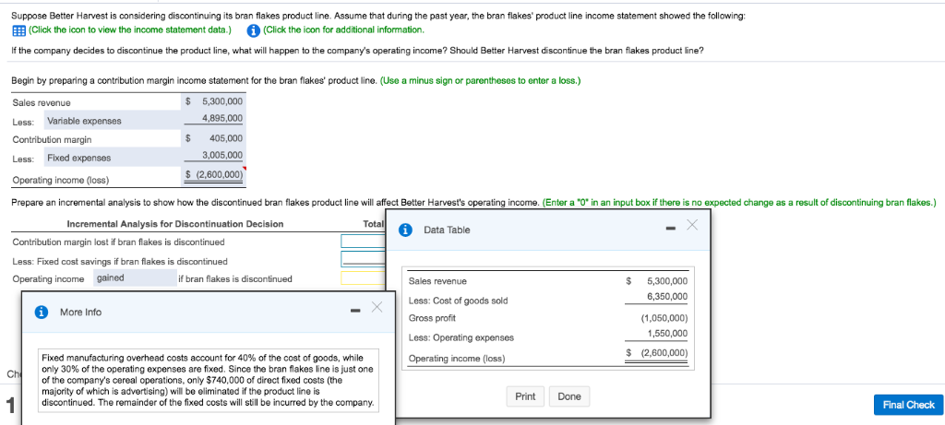Select the 4,895,000 variable expenses field
Image resolution: width=945 pixels, height=425 pixels.
(x=214, y=119)
